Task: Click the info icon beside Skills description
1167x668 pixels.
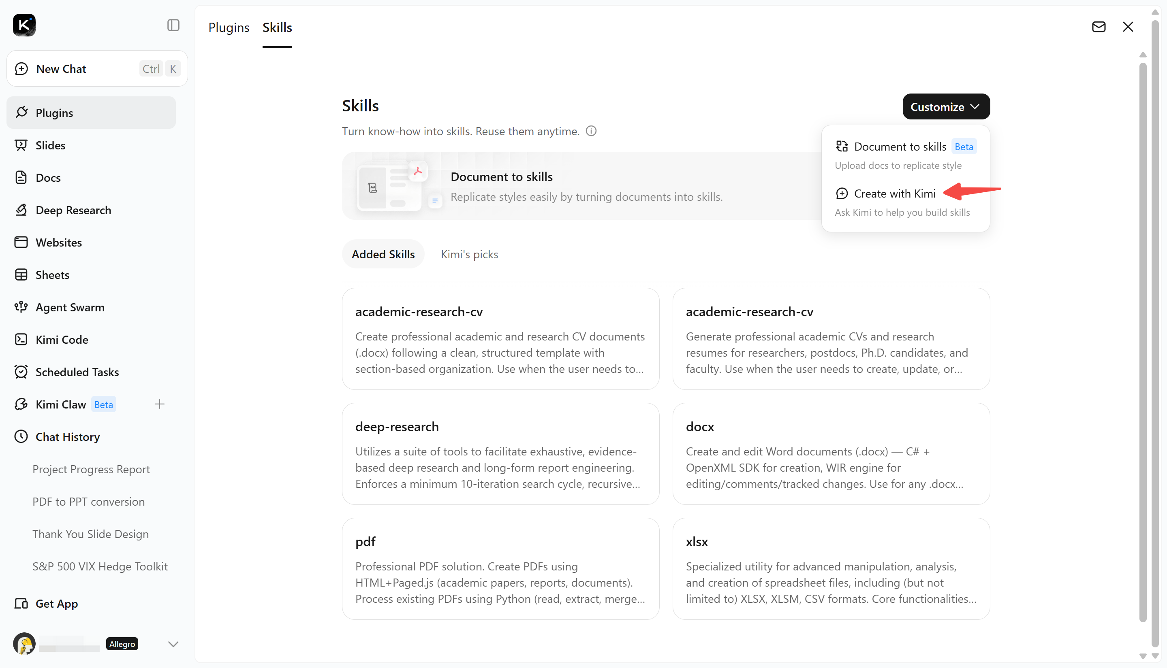Action: [591, 131]
